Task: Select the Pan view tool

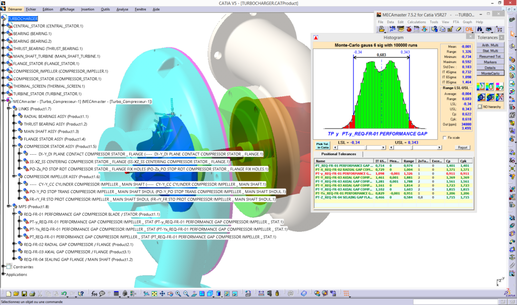Action: 162,293
